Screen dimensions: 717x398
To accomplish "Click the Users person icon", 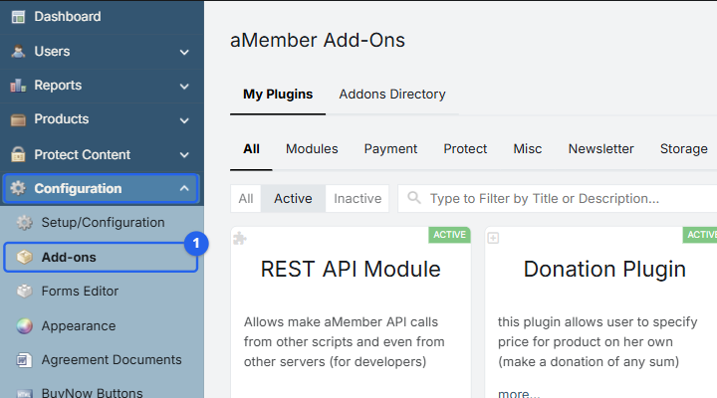I will pos(18,51).
